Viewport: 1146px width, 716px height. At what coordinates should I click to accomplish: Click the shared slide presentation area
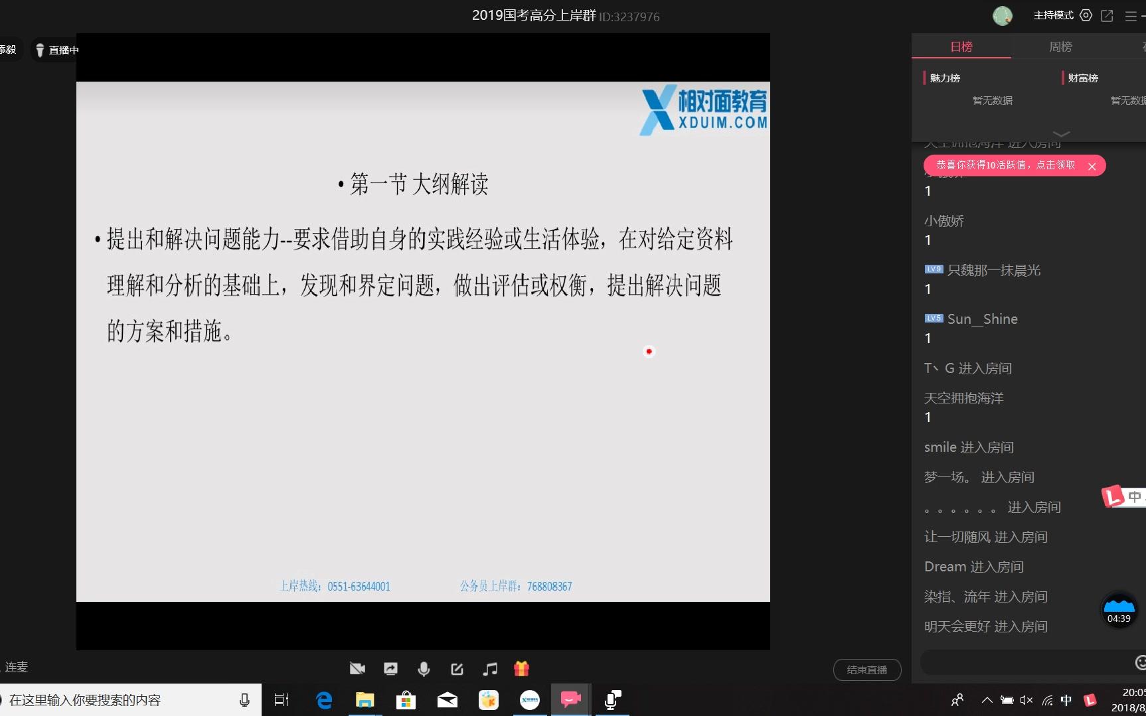click(423, 342)
